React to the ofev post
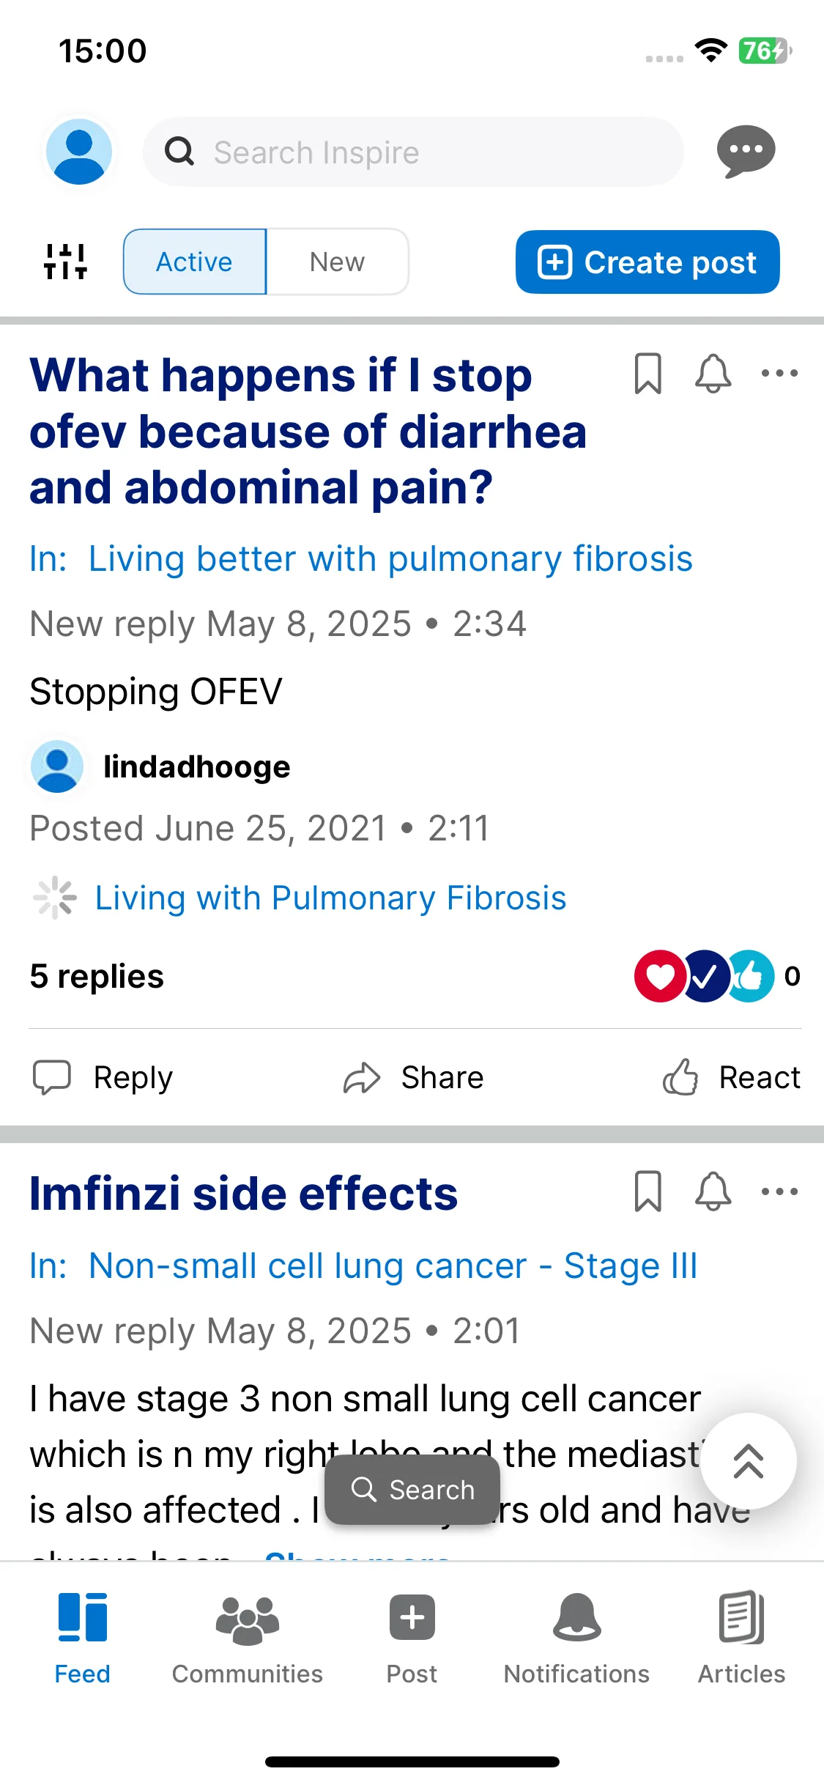The height and width of the screenshot is (1785, 824). 731,1077
